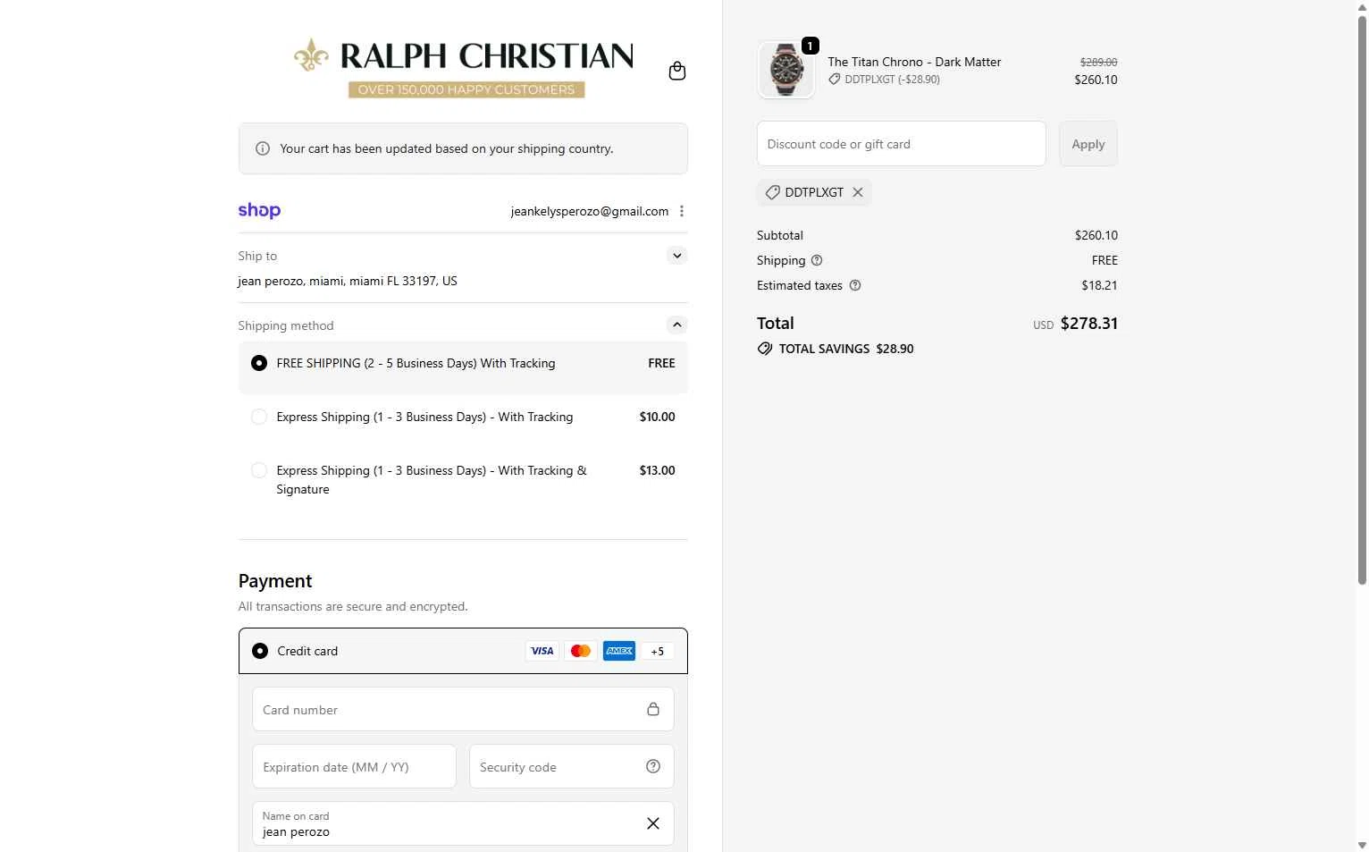Click the total amount $278.31
This screenshot has width=1369, height=852.
point(1088,324)
